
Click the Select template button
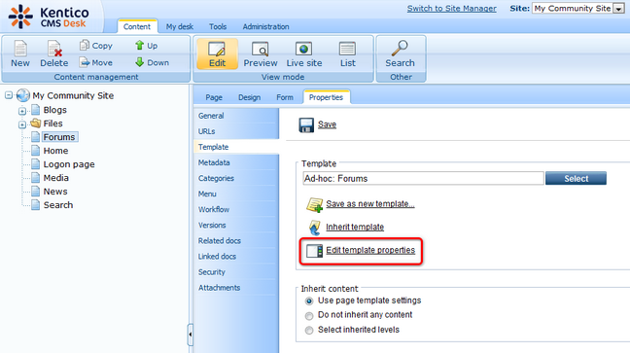[576, 179]
